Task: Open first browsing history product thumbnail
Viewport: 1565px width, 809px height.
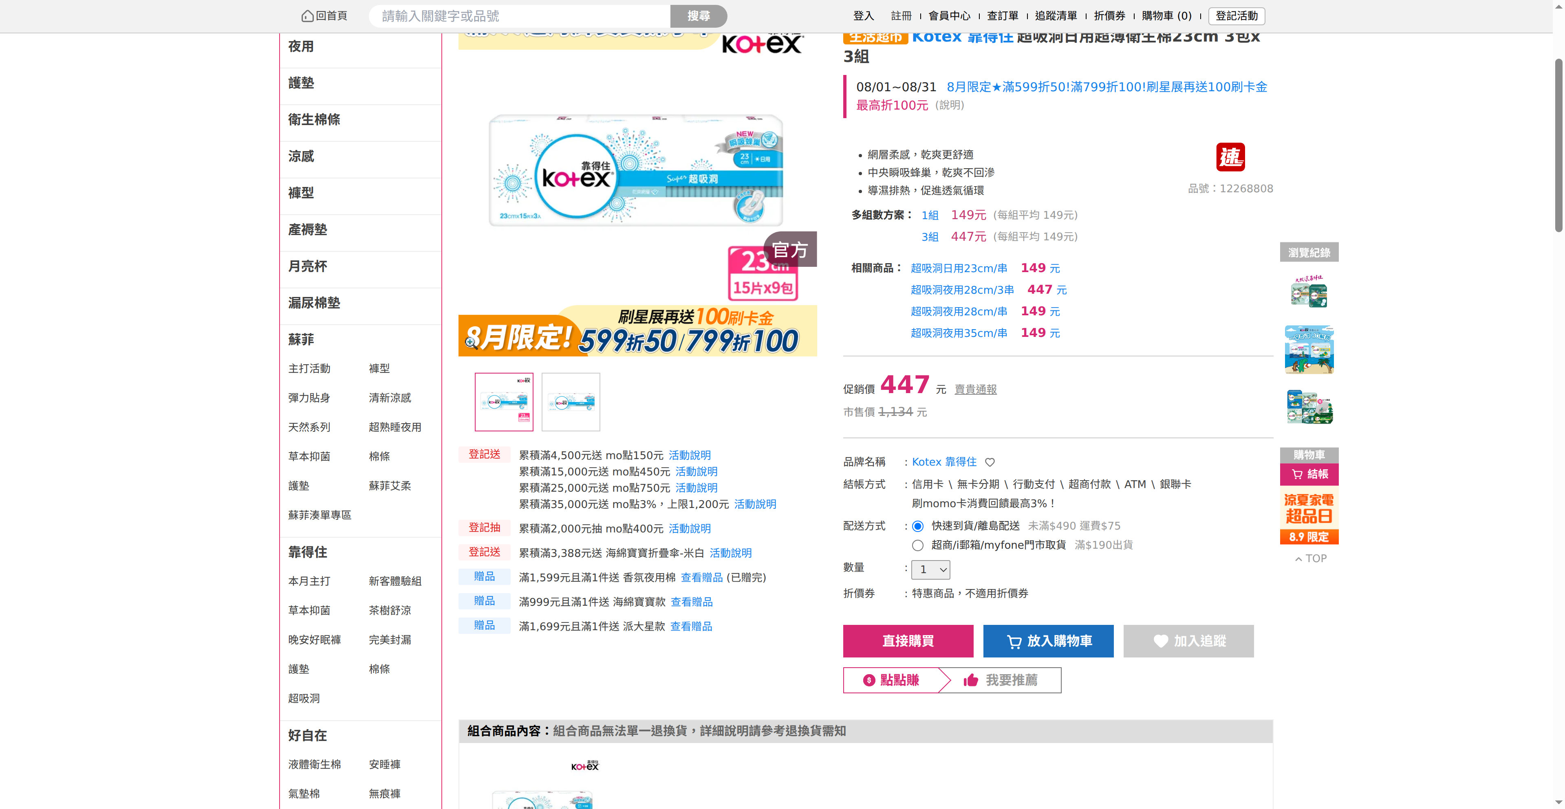Action: [1309, 292]
